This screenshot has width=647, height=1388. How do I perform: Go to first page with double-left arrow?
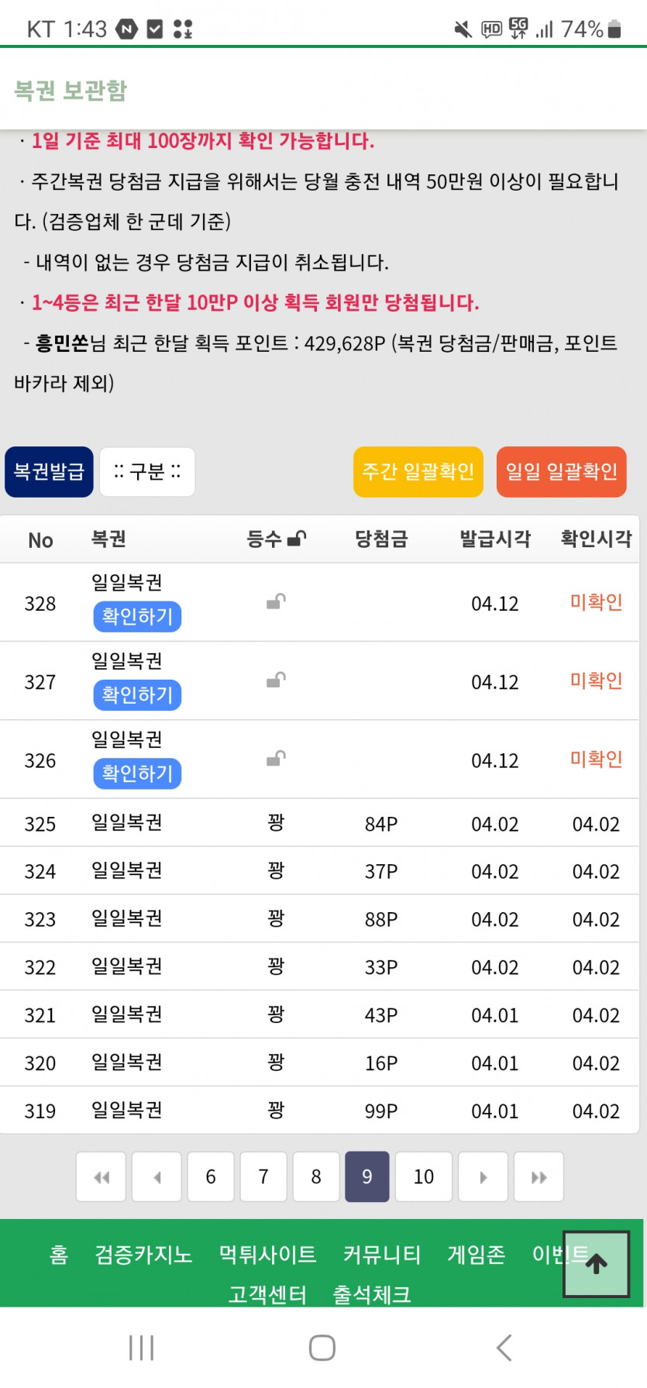pos(102,1177)
